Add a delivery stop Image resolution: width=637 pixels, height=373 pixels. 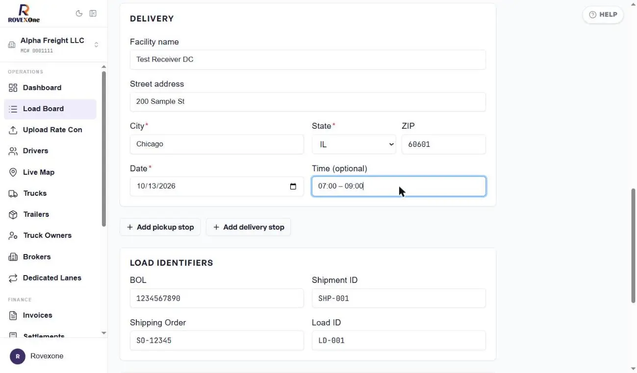click(249, 227)
